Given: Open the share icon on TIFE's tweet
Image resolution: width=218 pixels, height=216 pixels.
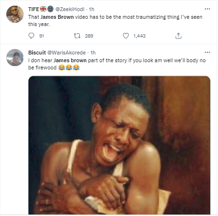Looking at the screenshot, I should click(178, 36).
